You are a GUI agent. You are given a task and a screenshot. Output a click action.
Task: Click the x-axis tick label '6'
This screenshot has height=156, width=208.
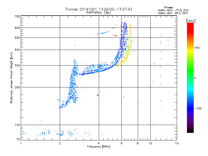[121, 143]
